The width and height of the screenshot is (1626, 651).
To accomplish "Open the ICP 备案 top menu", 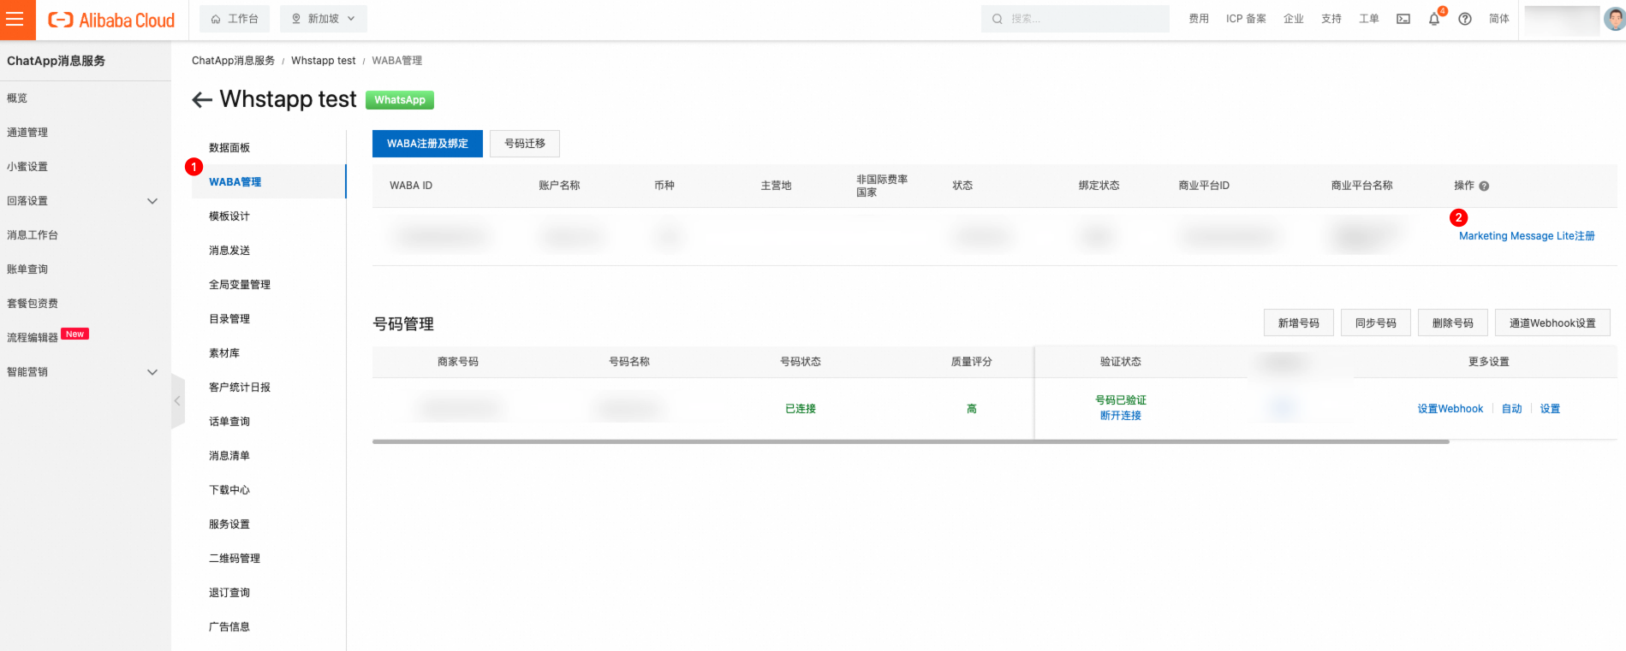I will [1246, 19].
